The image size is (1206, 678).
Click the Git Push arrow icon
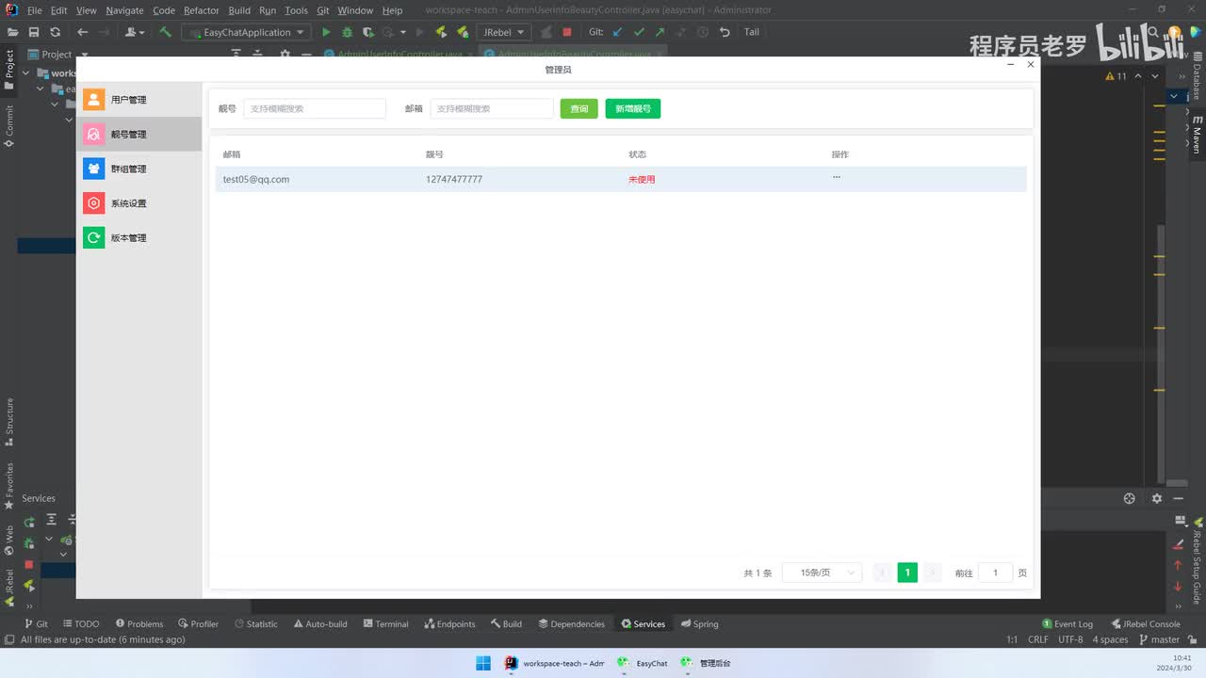click(660, 32)
